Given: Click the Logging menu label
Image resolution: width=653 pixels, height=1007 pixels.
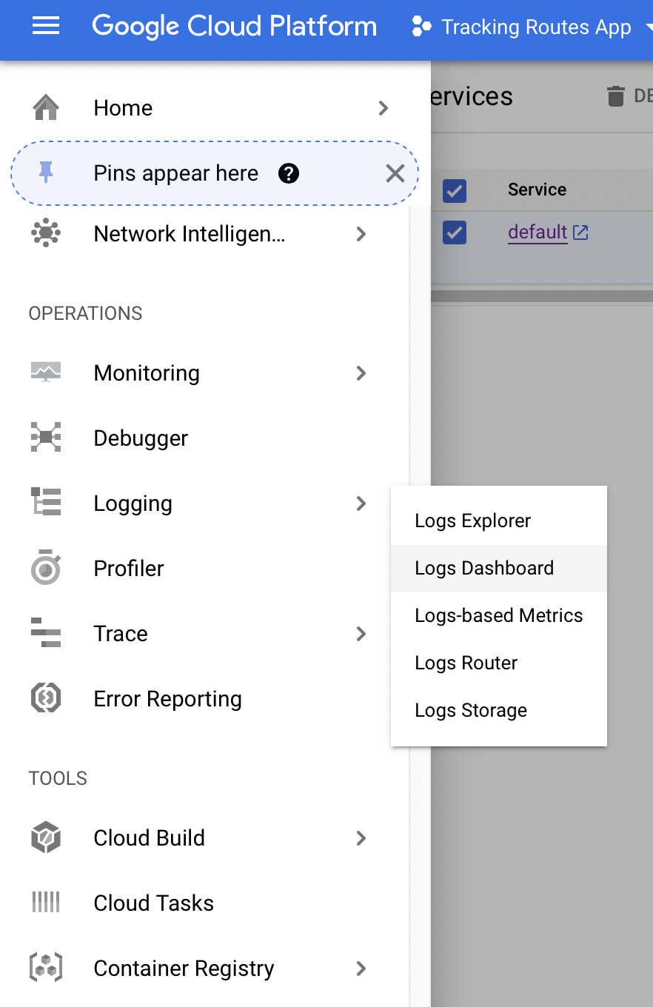Looking at the screenshot, I should (133, 503).
